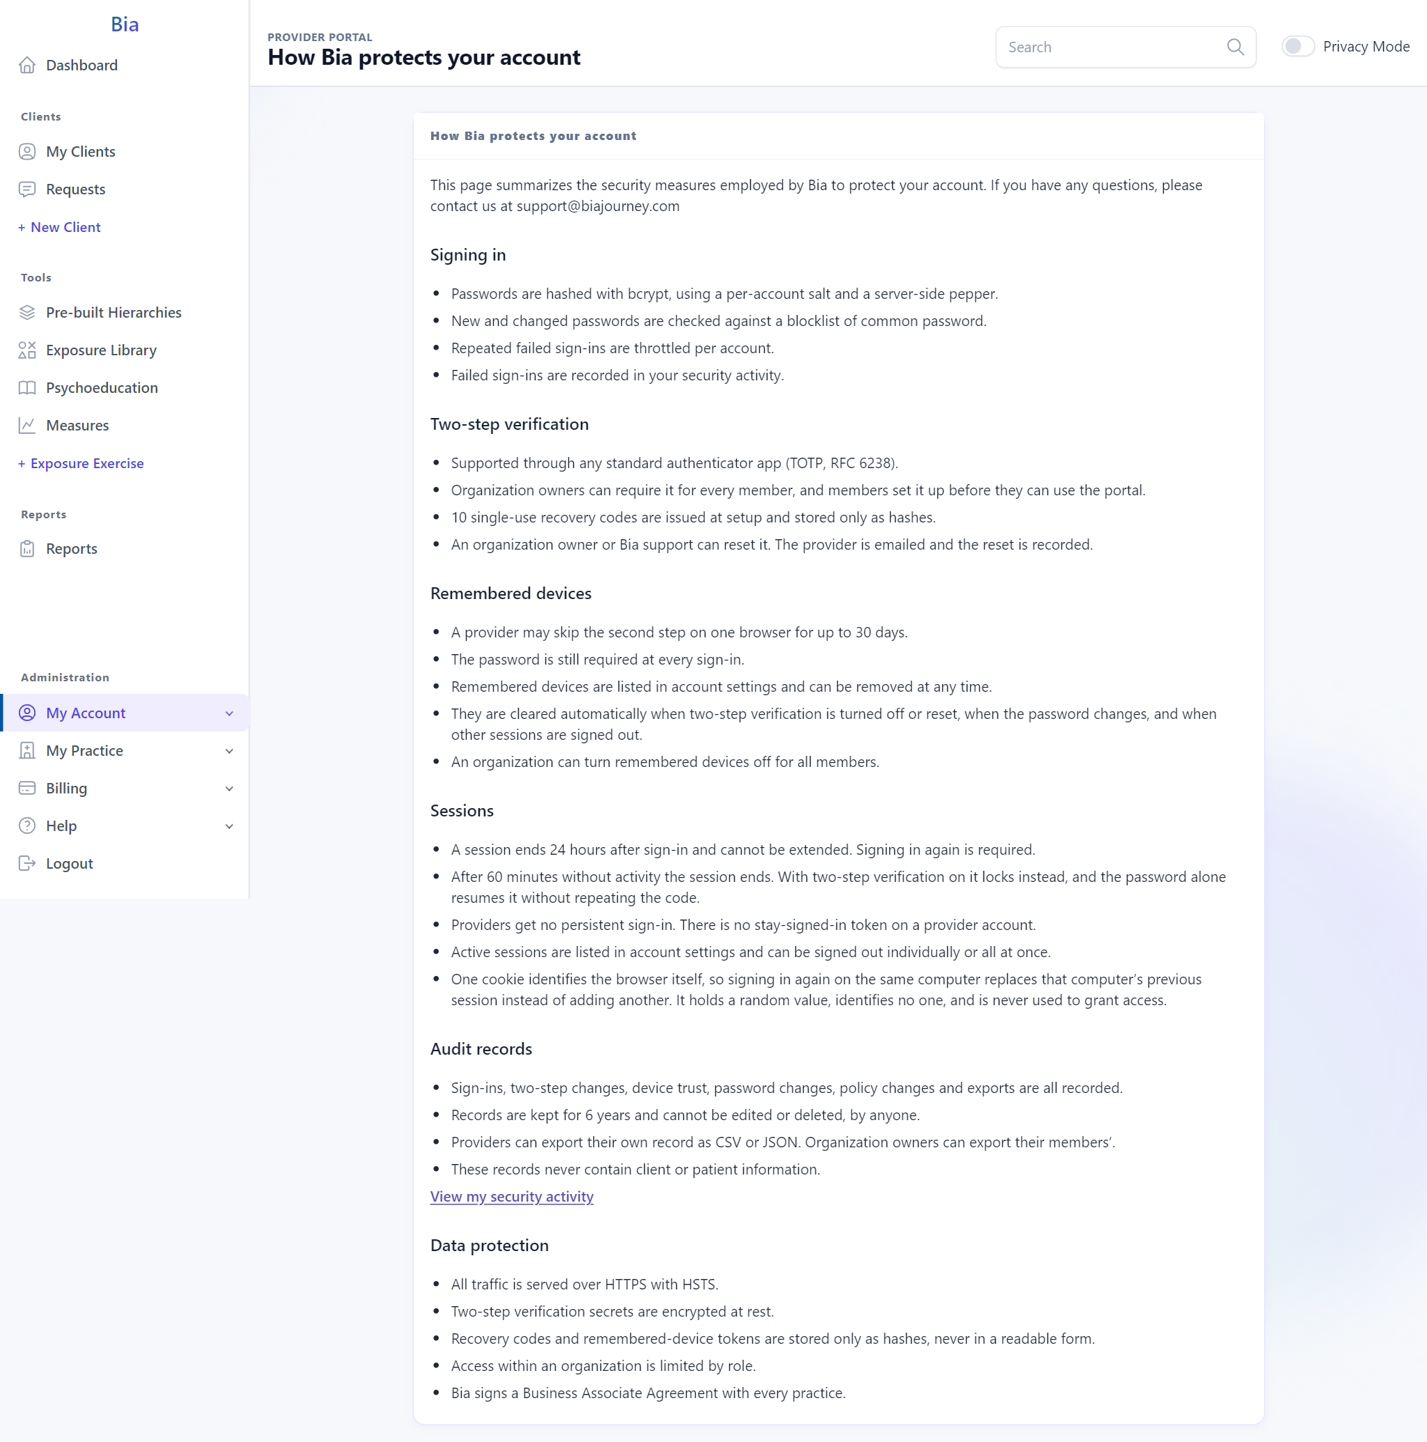Image resolution: width=1427 pixels, height=1442 pixels.
Task: Click the Data protection heading
Action: click(490, 1245)
